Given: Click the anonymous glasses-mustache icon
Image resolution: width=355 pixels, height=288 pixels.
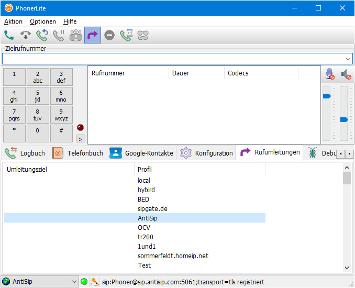Looking at the screenshot, I should click(143, 36).
